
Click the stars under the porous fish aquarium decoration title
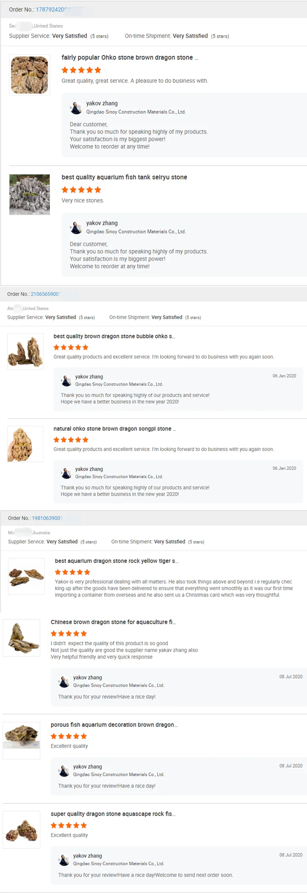[x=69, y=736]
